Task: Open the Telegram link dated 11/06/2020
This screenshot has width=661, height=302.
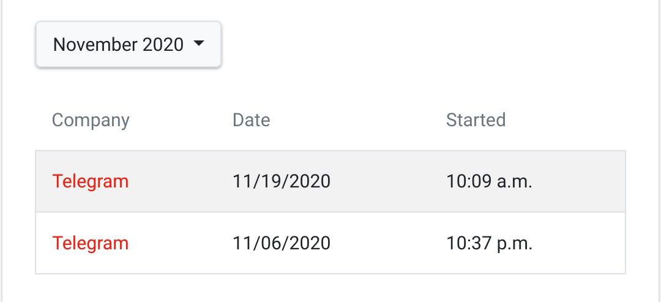Action: click(90, 243)
